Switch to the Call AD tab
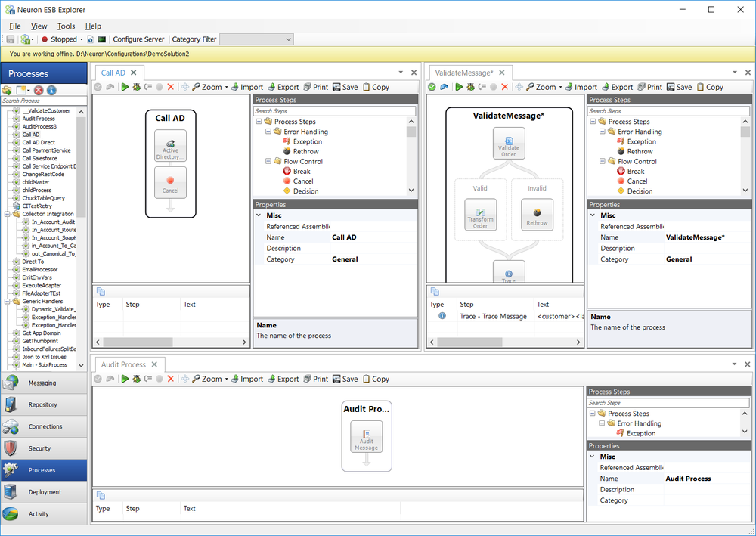The height and width of the screenshot is (536, 756). coord(113,73)
